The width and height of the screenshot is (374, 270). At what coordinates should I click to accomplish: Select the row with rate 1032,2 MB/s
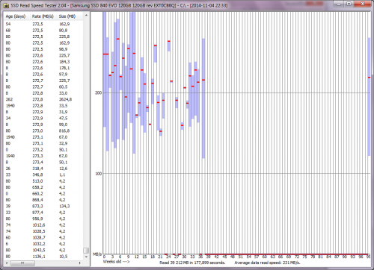coord(43,244)
